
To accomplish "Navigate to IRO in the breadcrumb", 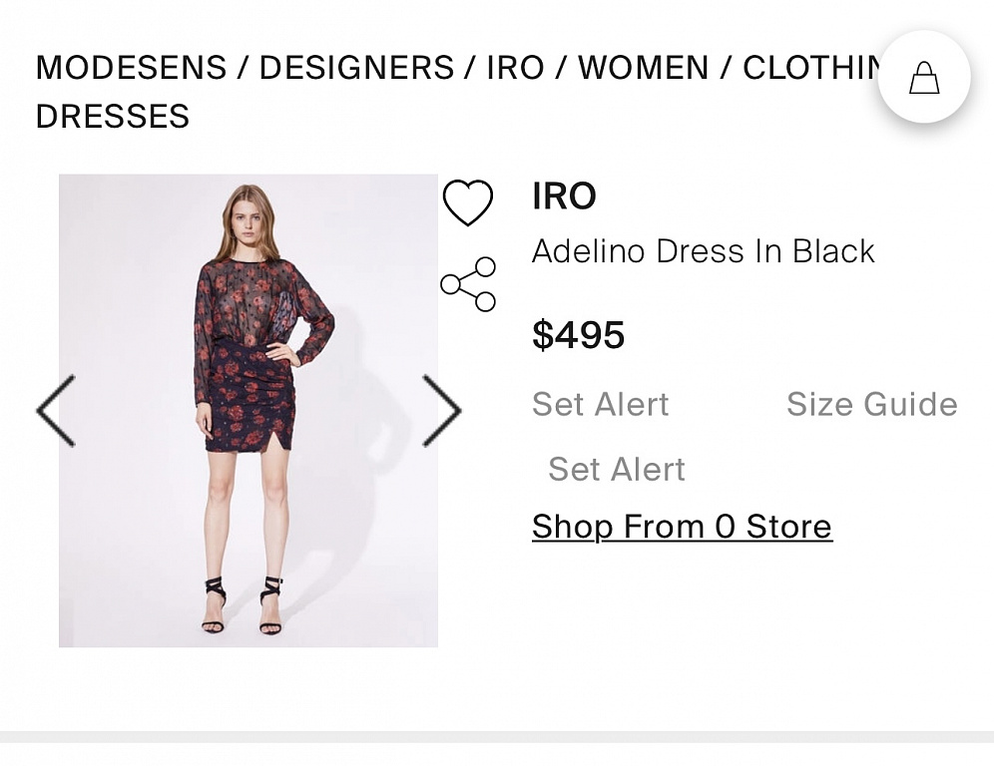I will tap(515, 68).
